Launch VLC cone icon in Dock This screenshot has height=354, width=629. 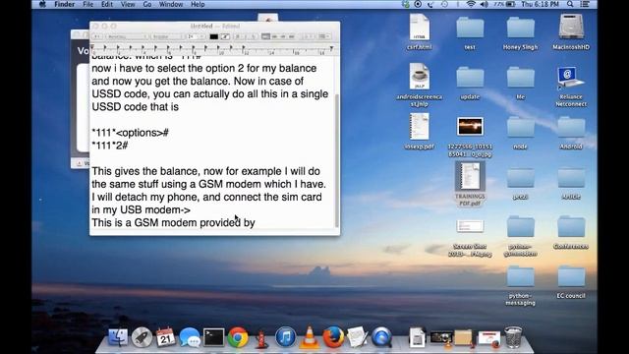(x=310, y=337)
